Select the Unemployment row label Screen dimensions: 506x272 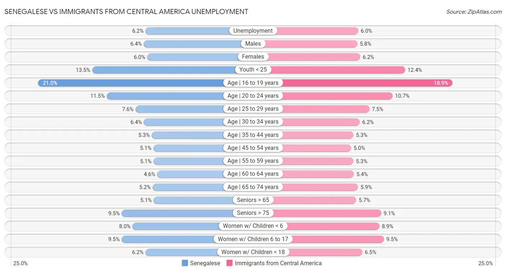coord(253,31)
